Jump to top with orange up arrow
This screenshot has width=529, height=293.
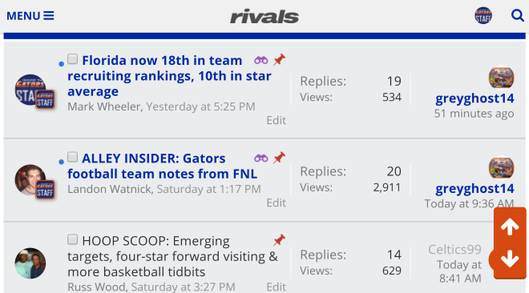[x=510, y=227]
